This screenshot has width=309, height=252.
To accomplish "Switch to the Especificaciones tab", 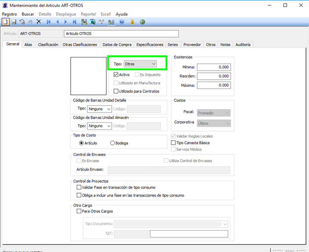I will coord(150,45).
